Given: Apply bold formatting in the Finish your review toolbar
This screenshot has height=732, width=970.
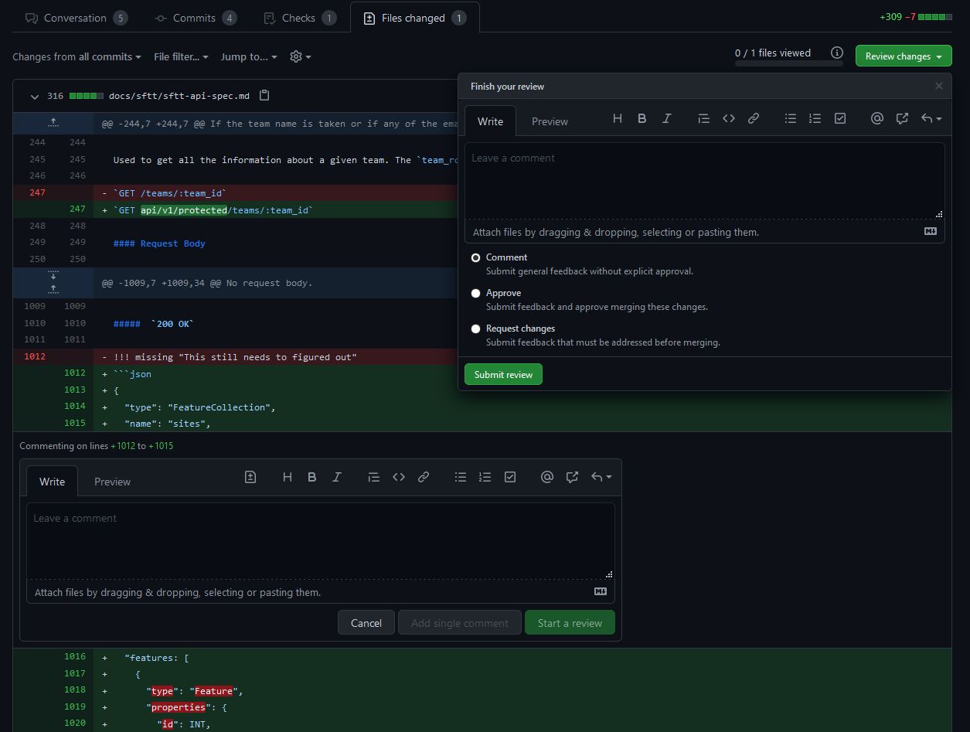Looking at the screenshot, I should (642, 118).
